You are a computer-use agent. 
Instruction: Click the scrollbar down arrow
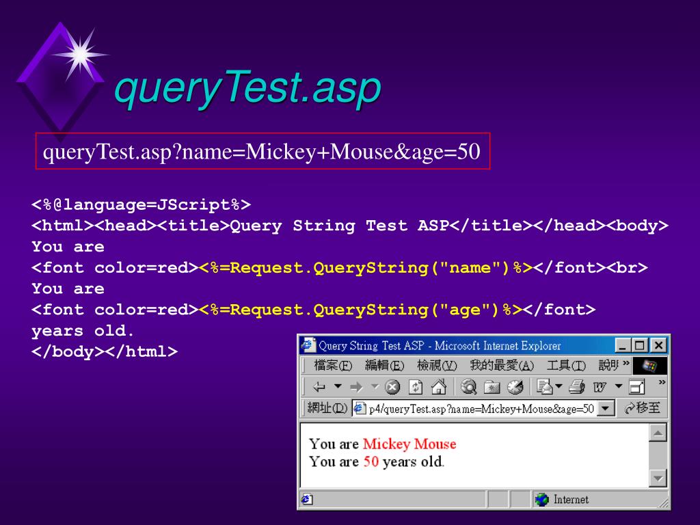[x=658, y=478]
